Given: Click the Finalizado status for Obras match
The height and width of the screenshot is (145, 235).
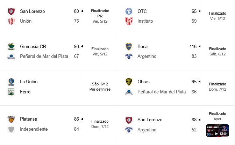Looking at the screenshot, I should click(218, 84).
